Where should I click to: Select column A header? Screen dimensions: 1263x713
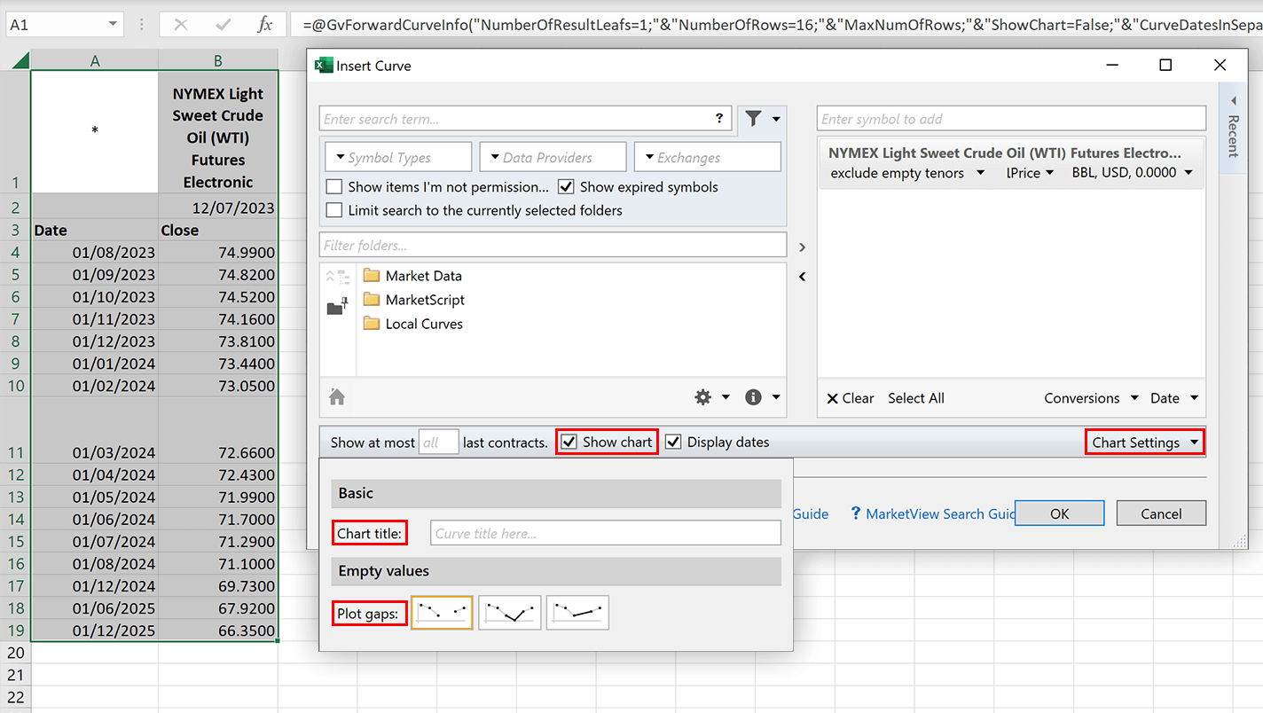click(x=95, y=60)
